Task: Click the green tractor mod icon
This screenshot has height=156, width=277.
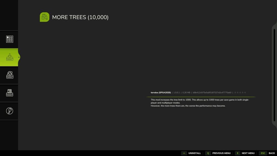Action: [44, 17]
